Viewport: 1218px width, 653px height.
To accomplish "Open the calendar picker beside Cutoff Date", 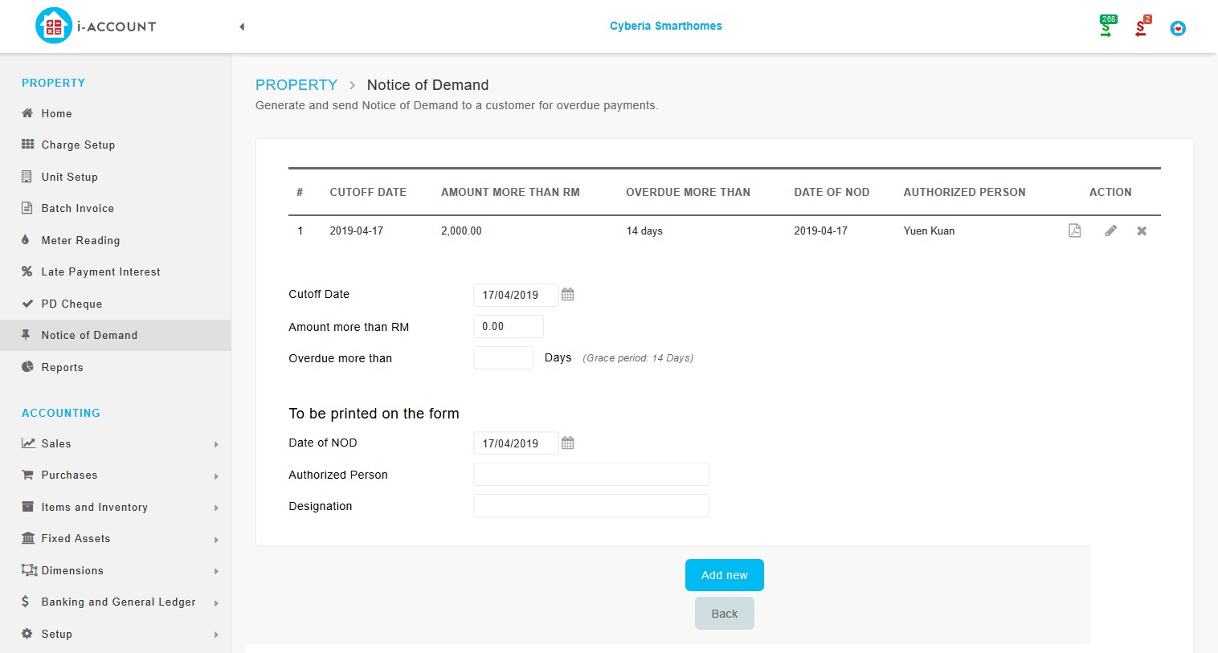I will 567,295.
